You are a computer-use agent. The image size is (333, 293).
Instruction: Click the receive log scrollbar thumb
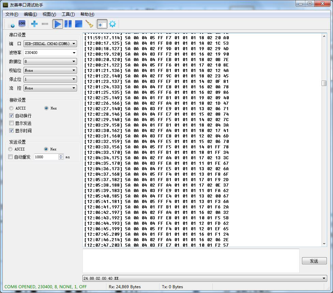(x=324, y=83)
